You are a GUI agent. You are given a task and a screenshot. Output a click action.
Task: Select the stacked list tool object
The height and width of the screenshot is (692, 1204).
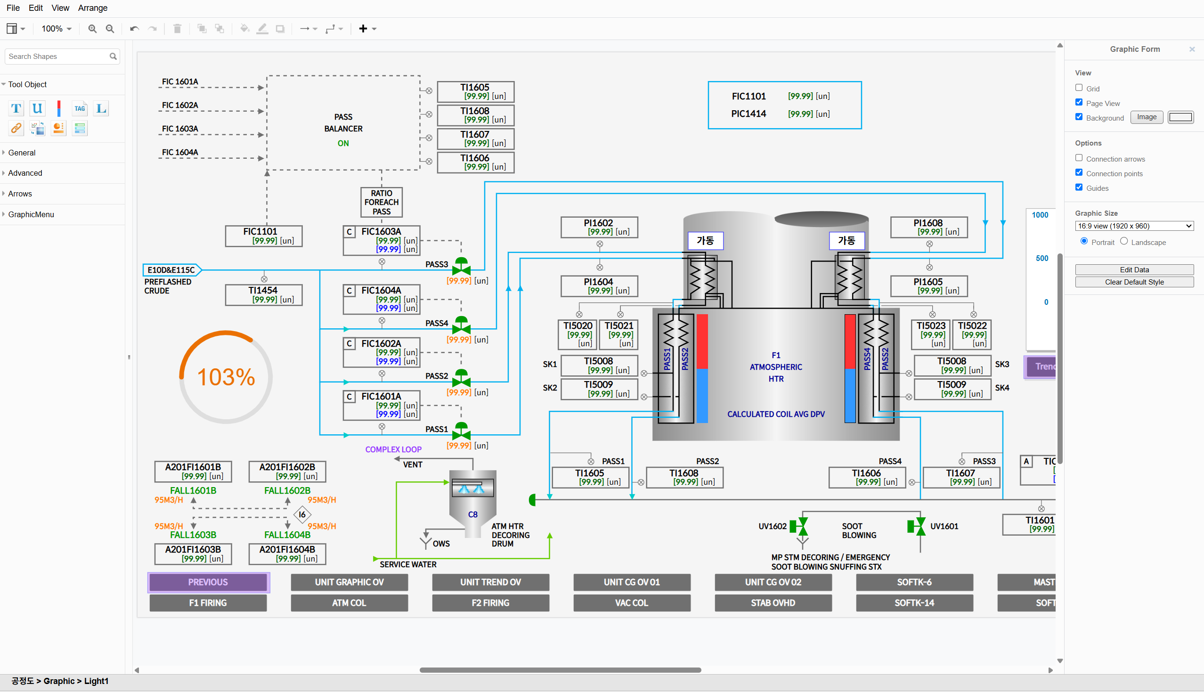tap(80, 128)
